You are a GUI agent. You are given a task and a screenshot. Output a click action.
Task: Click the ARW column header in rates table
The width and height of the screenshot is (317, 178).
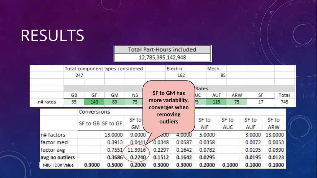237,95
